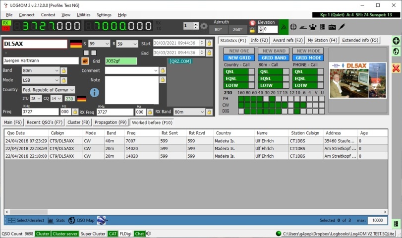Click the server stack toolbar icon

(x=323, y=27)
